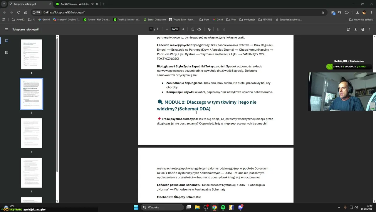This screenshot has height=212, width=376.
Task: Click the Wyszukaj taskbar search box
Action: click(162, 207)
